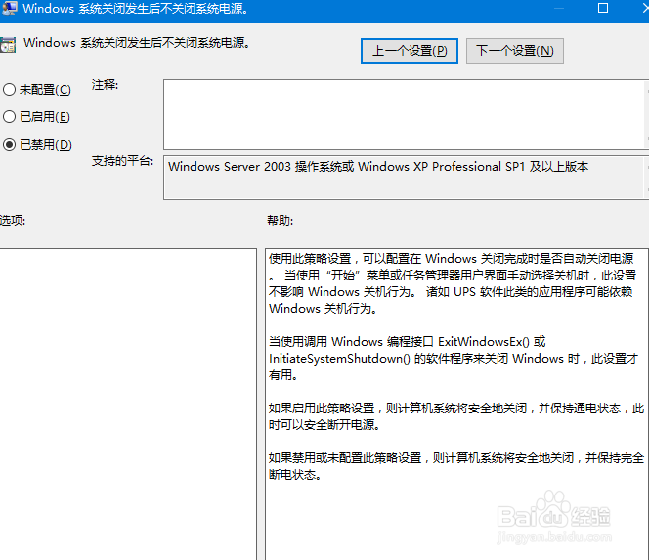Click the title bar window icon
Screen dimensions: 649x560
pos(8,8)
